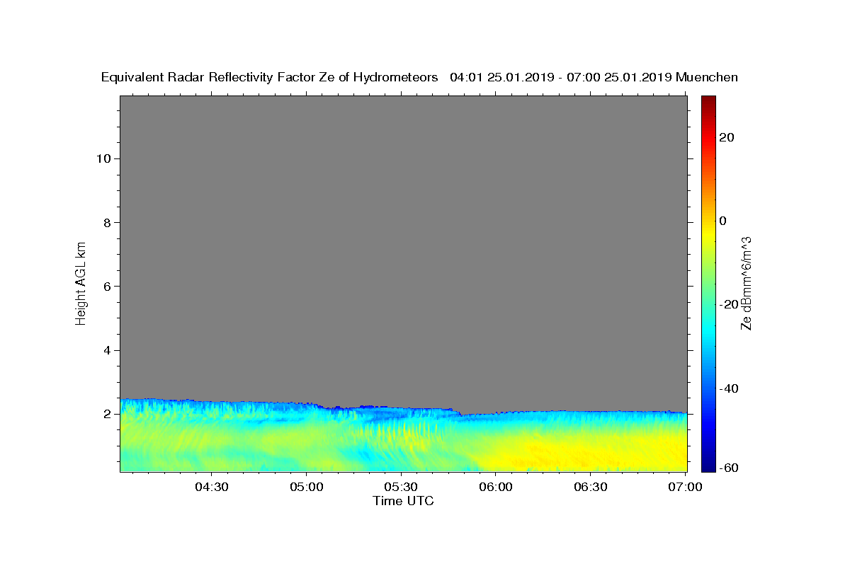Click the gray no-data area of plot
The height and width of the screenshot is (566, 850).
(x=404, y=248)
